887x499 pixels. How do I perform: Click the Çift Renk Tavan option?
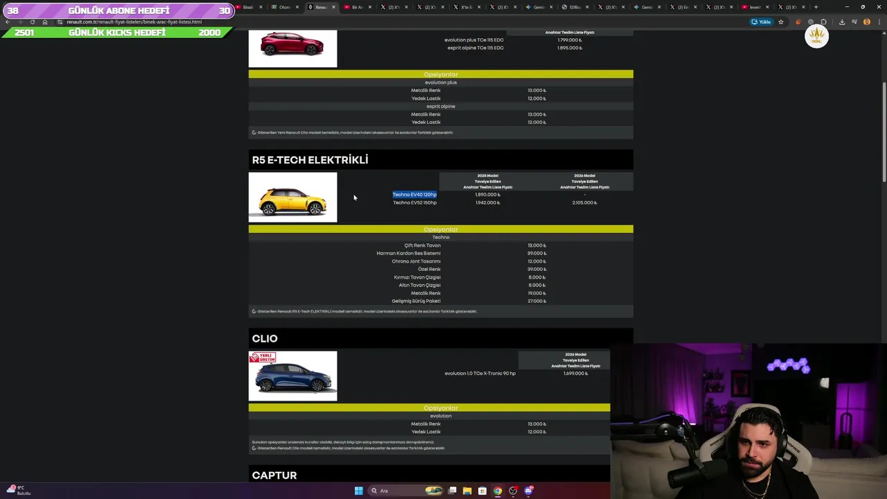(422, 245)
